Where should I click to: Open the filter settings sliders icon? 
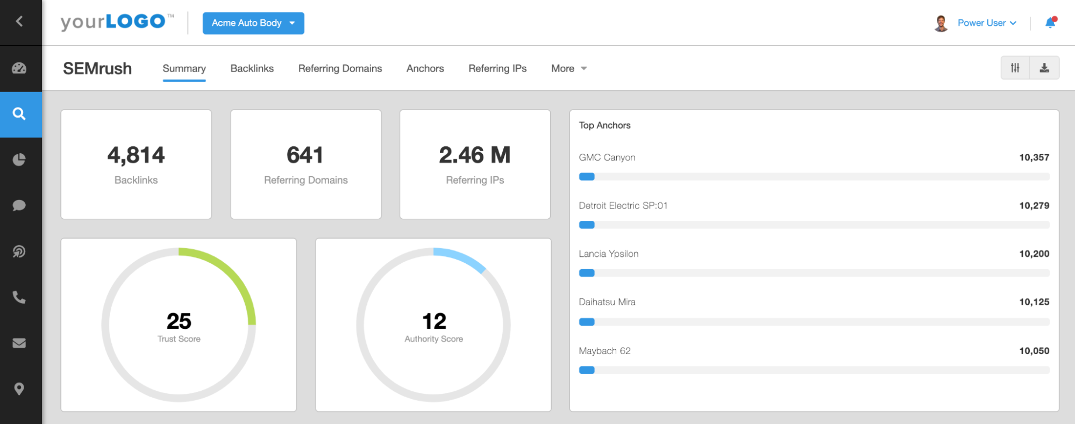click(x=1015, y=68)
